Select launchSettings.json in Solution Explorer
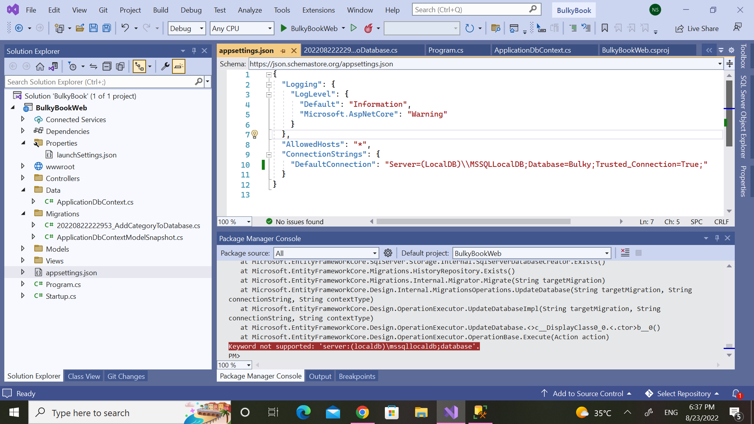This screenshot has width=754, height=424. coord(86,155)
